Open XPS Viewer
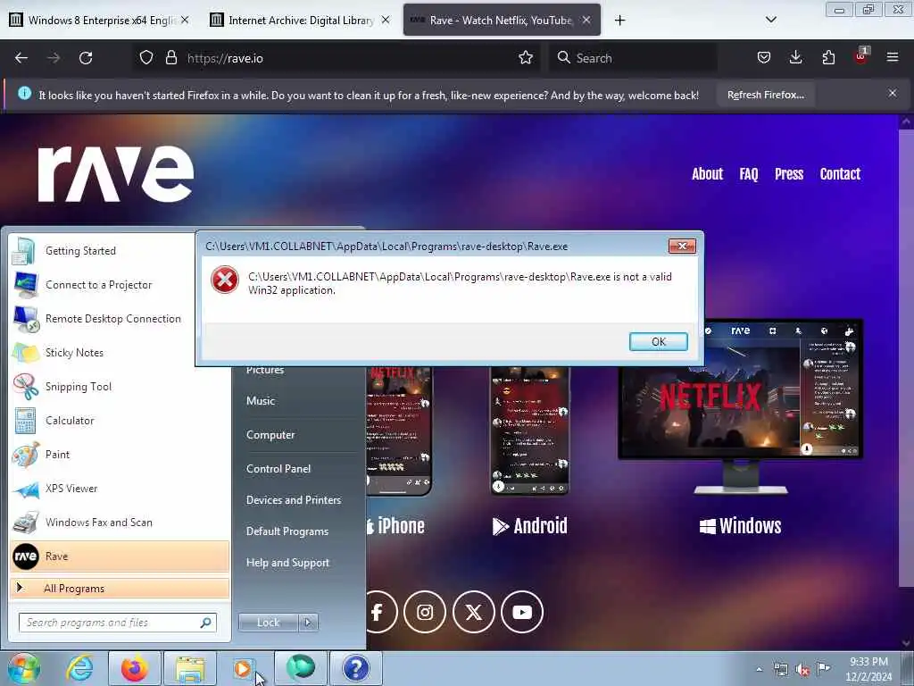 pos(120,489)
